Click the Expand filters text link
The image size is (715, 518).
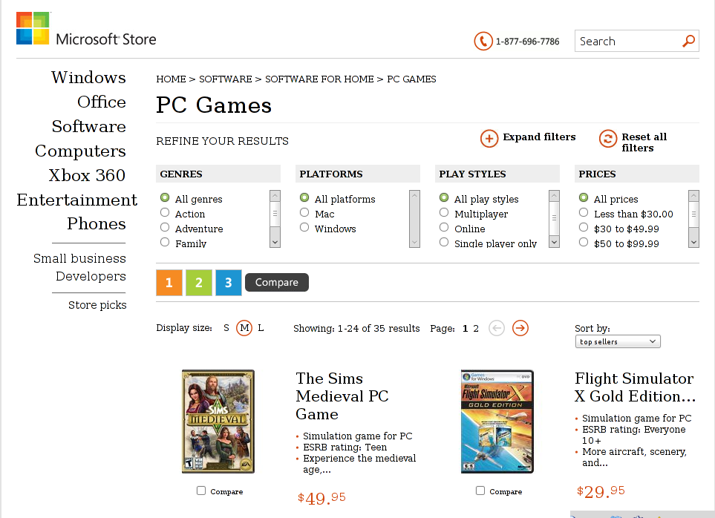[540, 137]
